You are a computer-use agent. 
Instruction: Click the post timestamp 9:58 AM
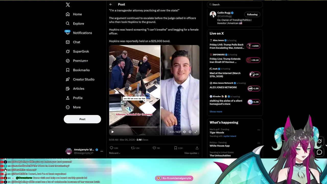[x=114, y=140]
